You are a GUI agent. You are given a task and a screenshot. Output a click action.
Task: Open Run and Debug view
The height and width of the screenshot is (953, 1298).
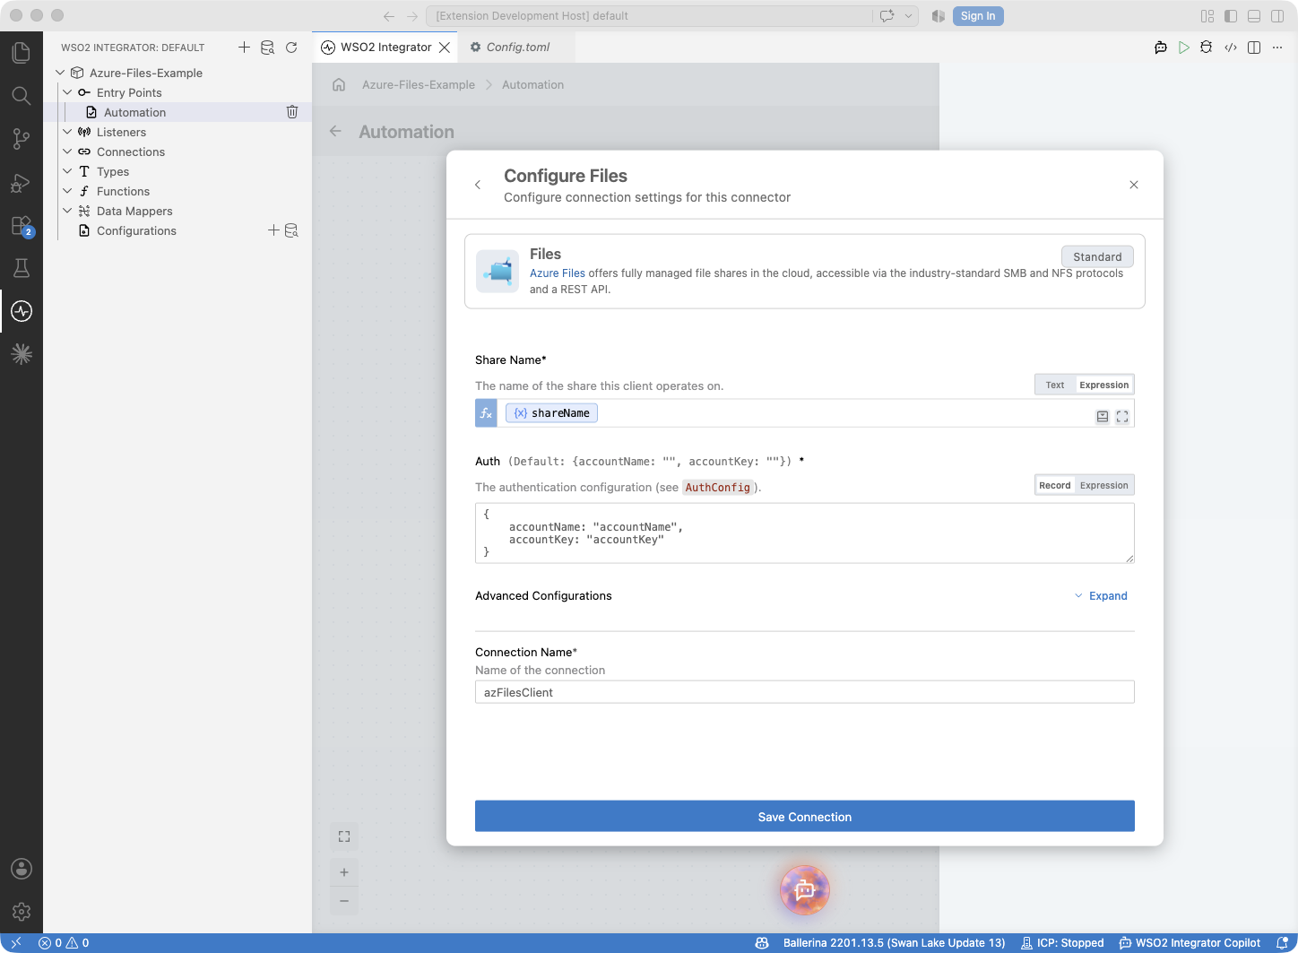[22, 182]
